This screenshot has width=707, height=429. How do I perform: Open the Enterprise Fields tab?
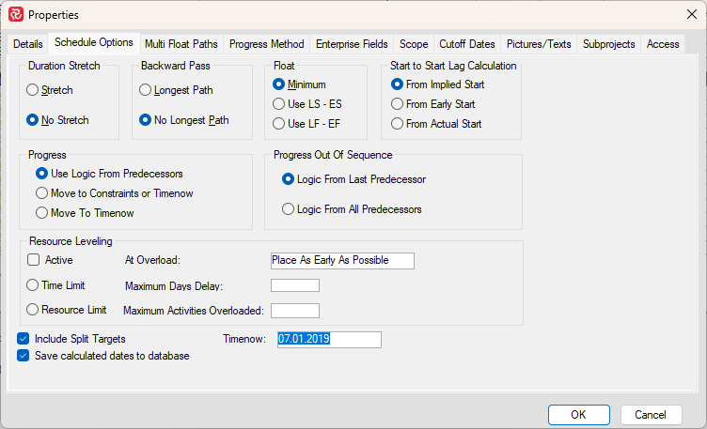pyautogui.click(x=352, y=44)
